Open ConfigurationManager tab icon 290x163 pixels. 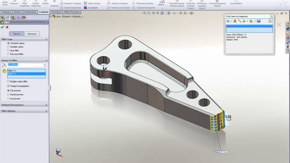pos(13,18)
